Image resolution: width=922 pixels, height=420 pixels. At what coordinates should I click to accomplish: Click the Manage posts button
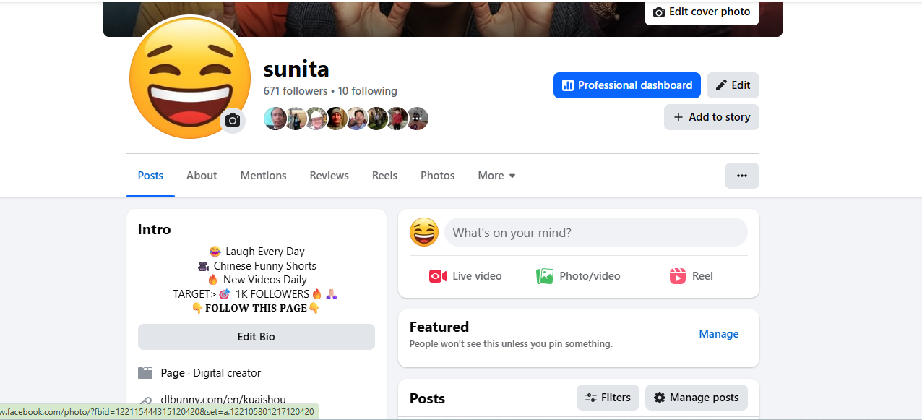point(697,398)
